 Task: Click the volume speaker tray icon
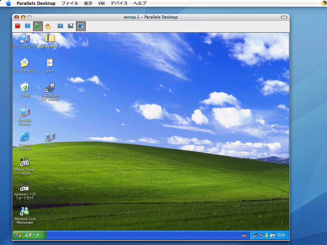261,235
